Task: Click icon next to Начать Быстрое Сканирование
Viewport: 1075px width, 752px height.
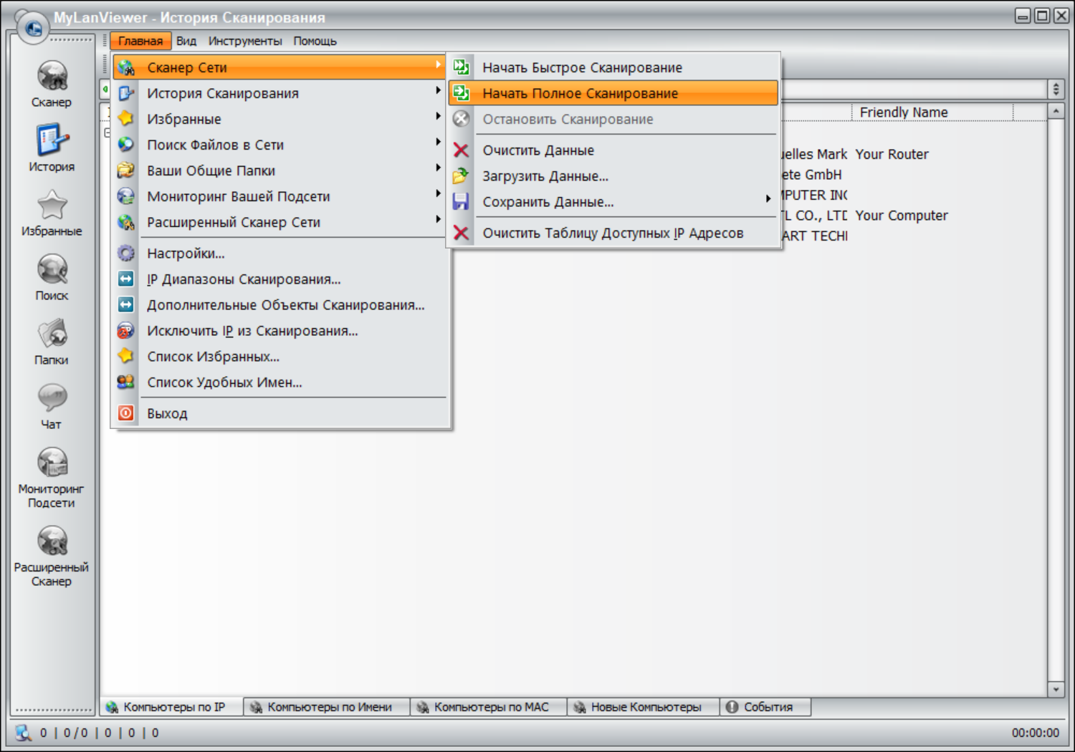Action: [x=461, y=67]
